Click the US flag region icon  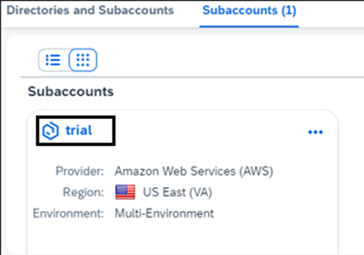[x=126, y=192]
